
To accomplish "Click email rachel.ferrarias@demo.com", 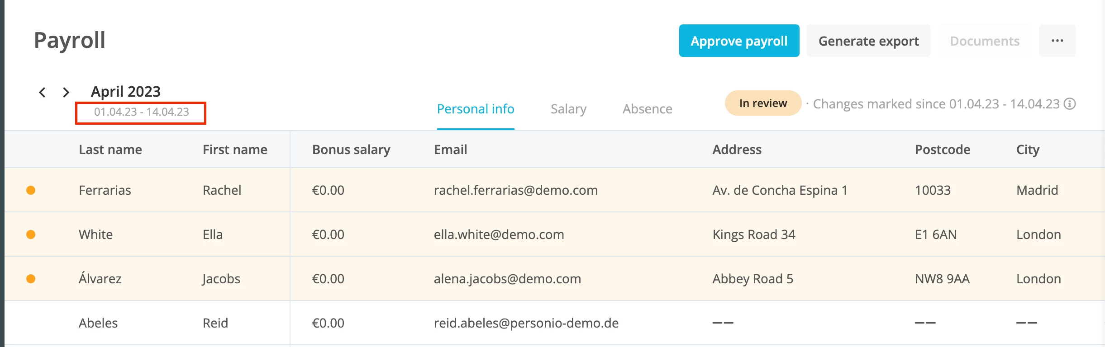I will (516, 190).
